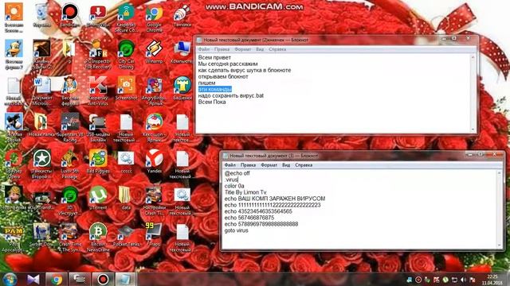The height and width of the screenshot is (286, 510).
Task: Open the Pocket Tanks desktop shortcut
Action: coord(126,235)
